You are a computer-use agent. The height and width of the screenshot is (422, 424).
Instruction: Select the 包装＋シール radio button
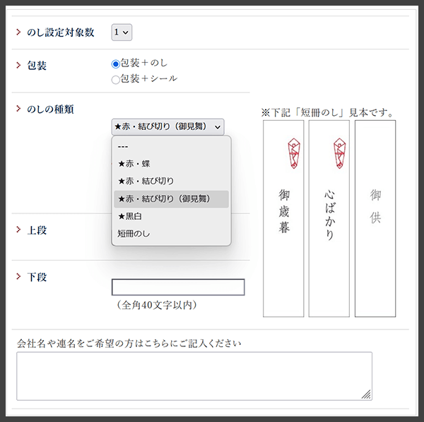tap(116, 79)
